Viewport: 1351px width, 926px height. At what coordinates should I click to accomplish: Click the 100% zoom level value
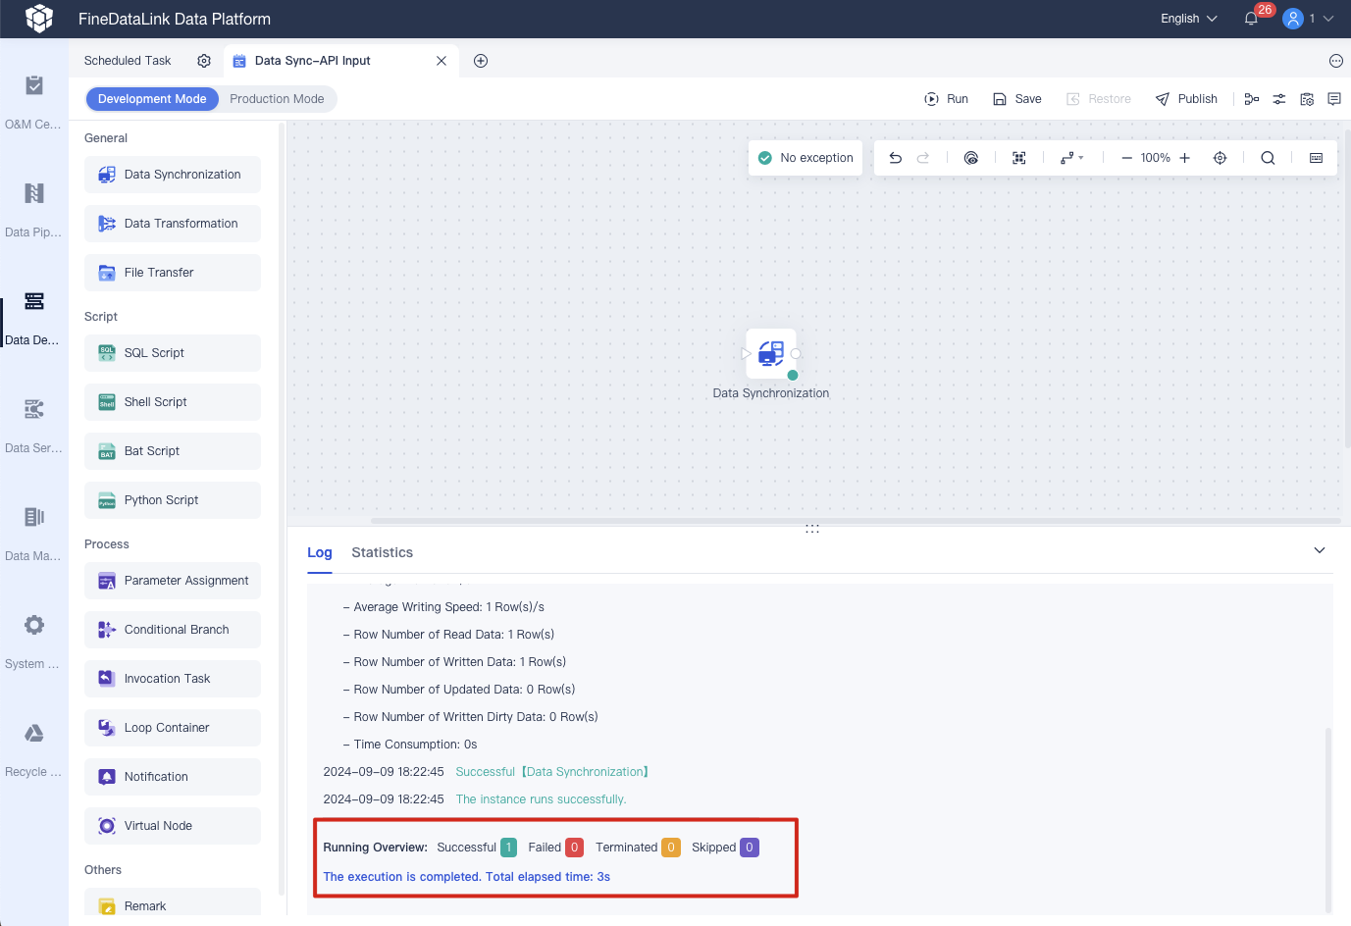coord(1156,158)
